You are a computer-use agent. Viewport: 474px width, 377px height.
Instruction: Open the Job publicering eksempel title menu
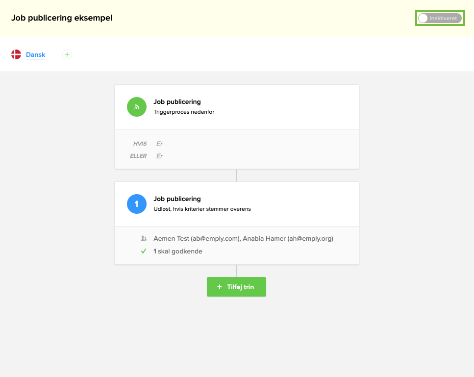tap(61, 18)
